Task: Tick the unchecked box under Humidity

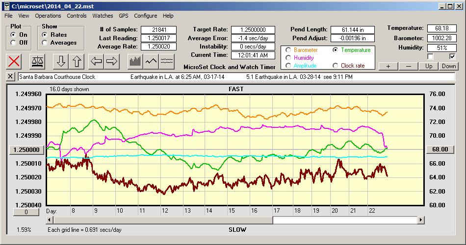Action: coord(430,56)
